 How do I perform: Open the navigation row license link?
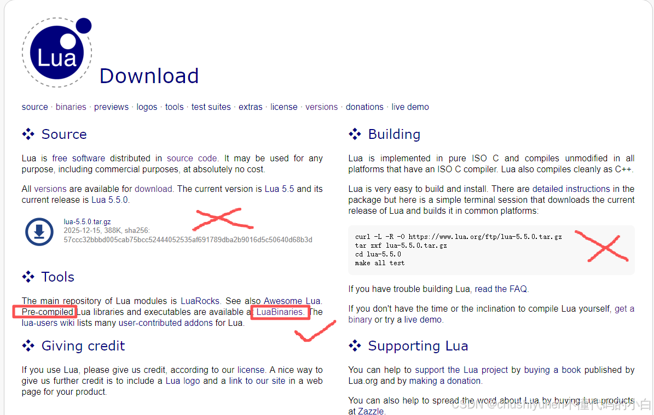pyautogui.click(x=283, y=107)
